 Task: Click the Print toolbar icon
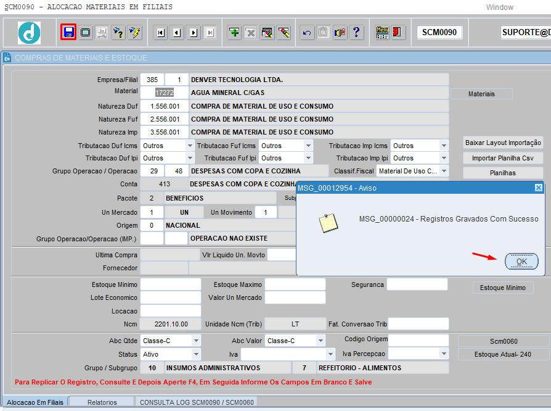(102, 33)
